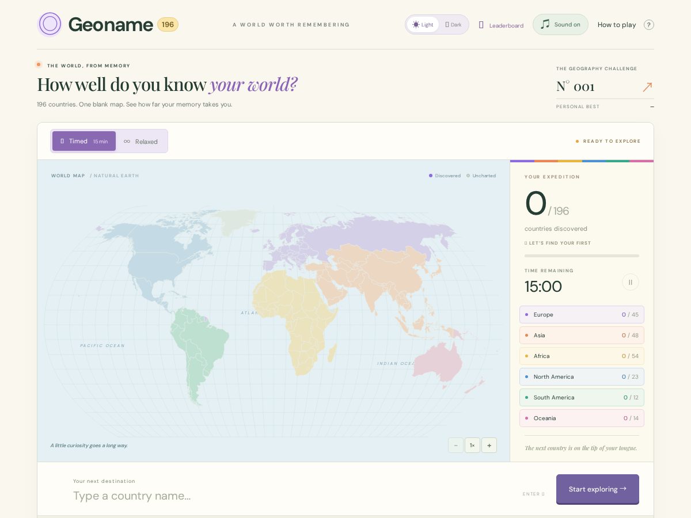Select the Relaxed mode
This screenshot has height=518, width=691.
pyautogui.click(x=141, y=141)
